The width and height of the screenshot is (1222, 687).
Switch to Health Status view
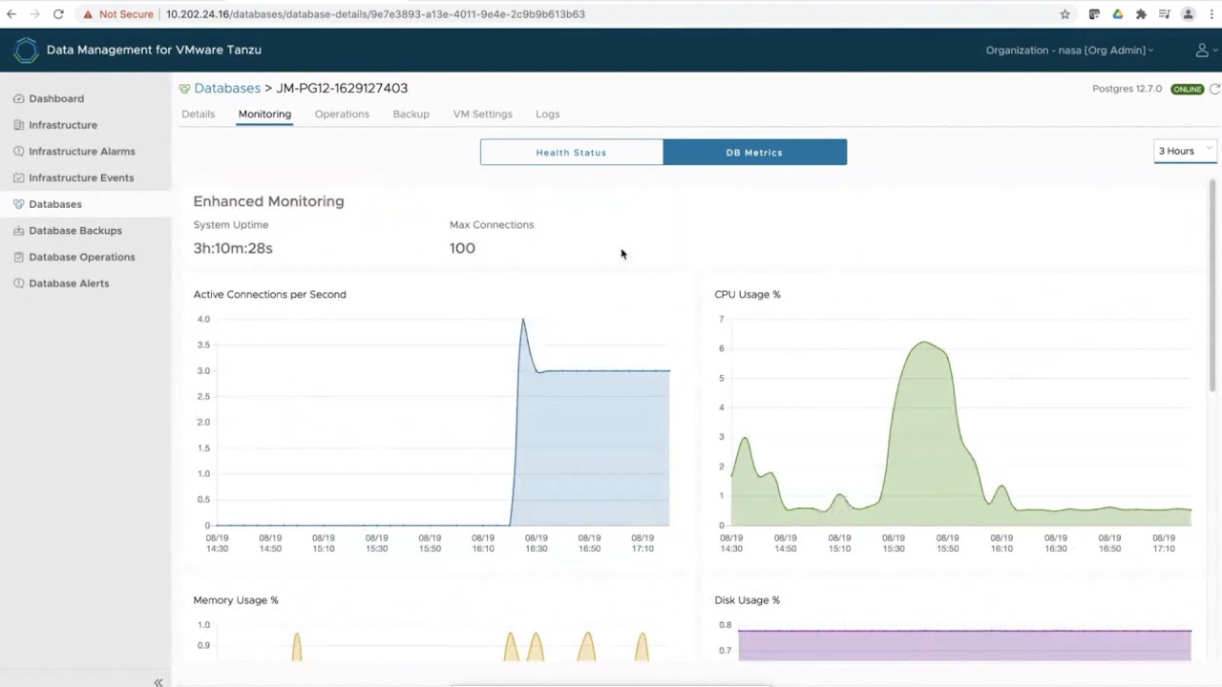pyautogui.click(x=571, y=153)
